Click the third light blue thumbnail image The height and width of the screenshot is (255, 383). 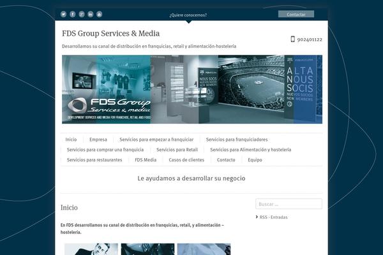click(x=204, y=249)
